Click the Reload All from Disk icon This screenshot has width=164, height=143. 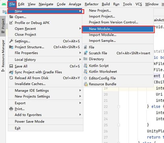tap(11, 78)
